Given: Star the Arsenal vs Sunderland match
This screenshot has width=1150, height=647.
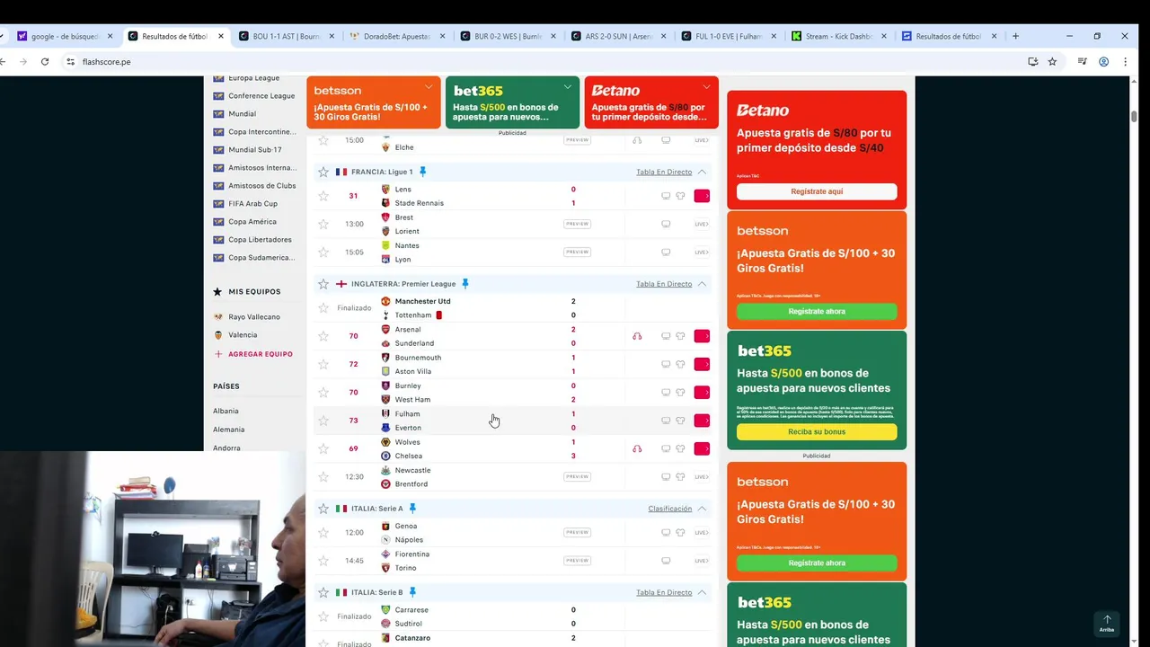Looking at the screenshot, I should tap(323, 336).
